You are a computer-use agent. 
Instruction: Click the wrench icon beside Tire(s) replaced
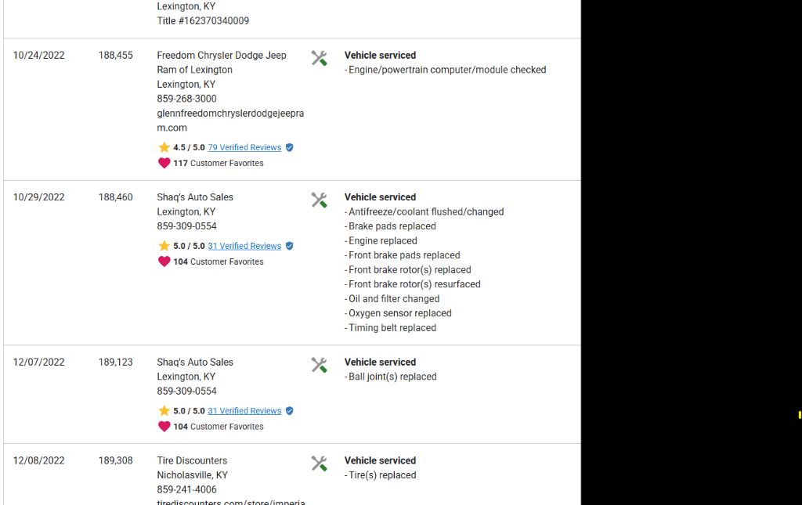[x=319, y=464]
